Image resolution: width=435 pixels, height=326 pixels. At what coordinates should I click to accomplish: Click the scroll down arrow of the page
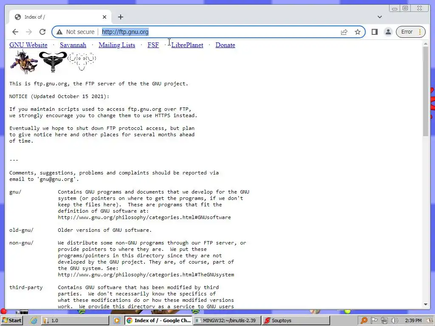pos(426,304)
